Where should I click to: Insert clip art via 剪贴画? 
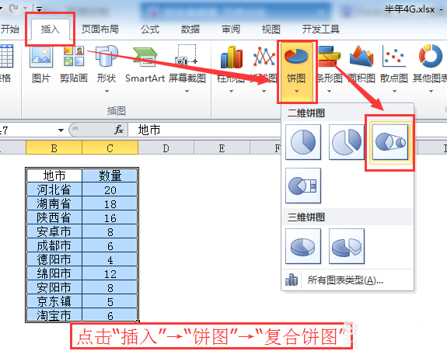(74, 64)
